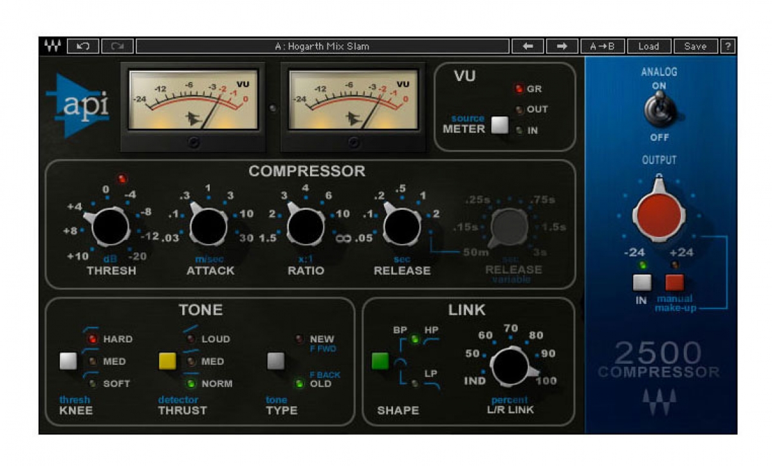This screenshot has height=466, width=772.
Task: Toggle the compressor IN button
Action: coord(641,283)
